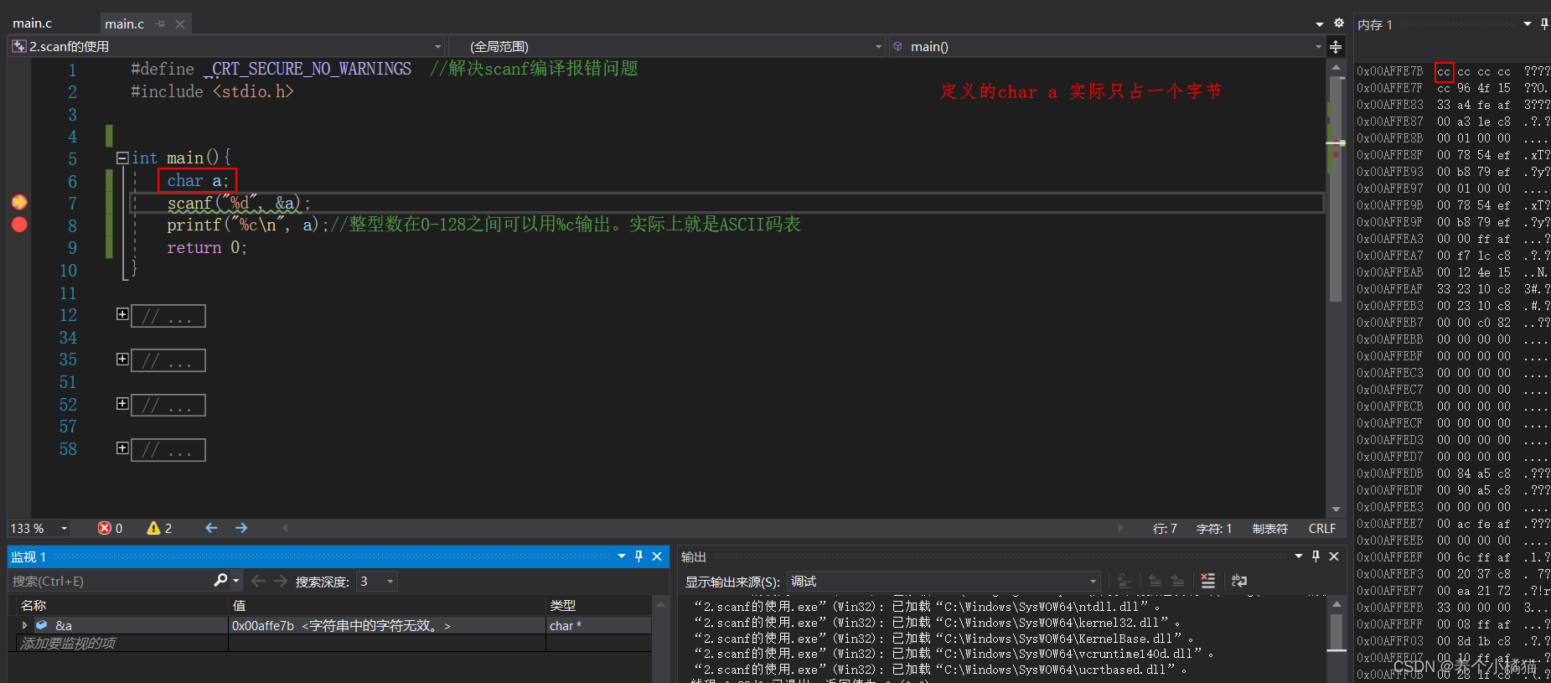Click the char * type cell
Viewport: 1551px width, 683px height.
tap(598, 626)
